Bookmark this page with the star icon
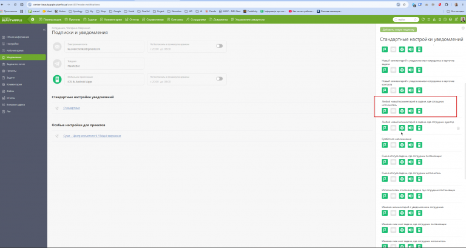The height and width of the screenshot is (248, 466). tap(404, 4)
